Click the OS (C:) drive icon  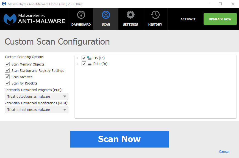pyautogui.click(x=90, y=58)
